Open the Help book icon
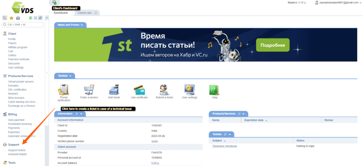The image size is (363, 166). coord(214,90)
